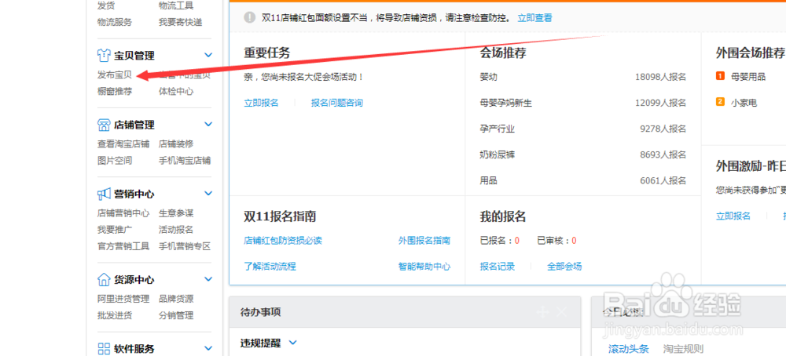The image size is (786, 356).
Task: Open 橱窗推荐 in the sidebar
Action: [115, 92]
